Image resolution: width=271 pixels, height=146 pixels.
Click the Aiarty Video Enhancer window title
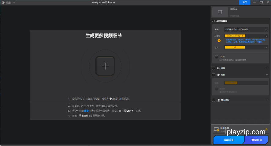point(103,2)
